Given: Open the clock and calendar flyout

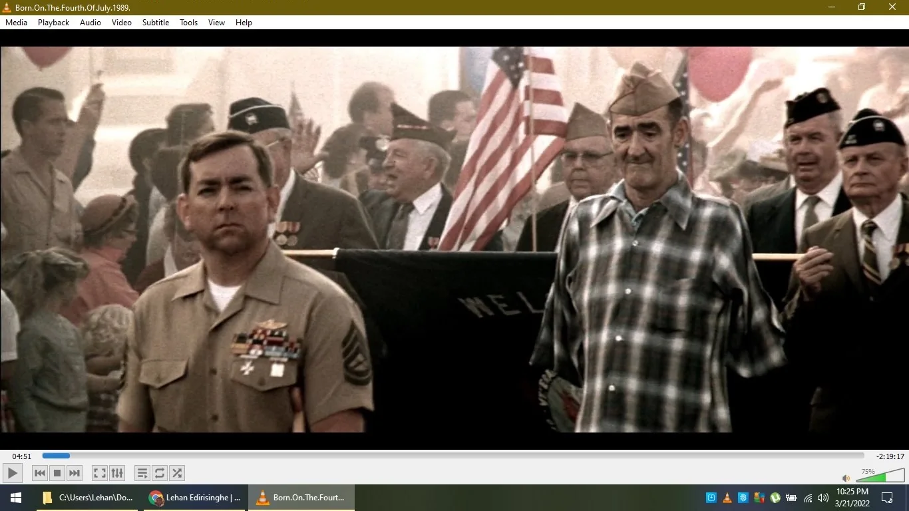Looking at the screenshot, I should click(854, 497).
